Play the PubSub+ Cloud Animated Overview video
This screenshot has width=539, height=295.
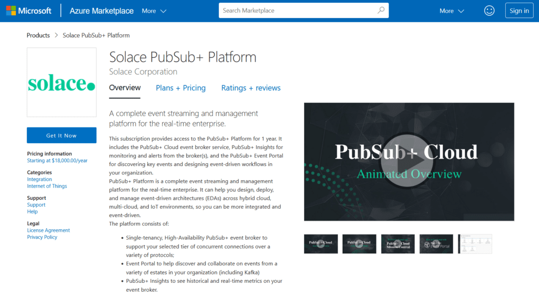(x=407, y=161)
